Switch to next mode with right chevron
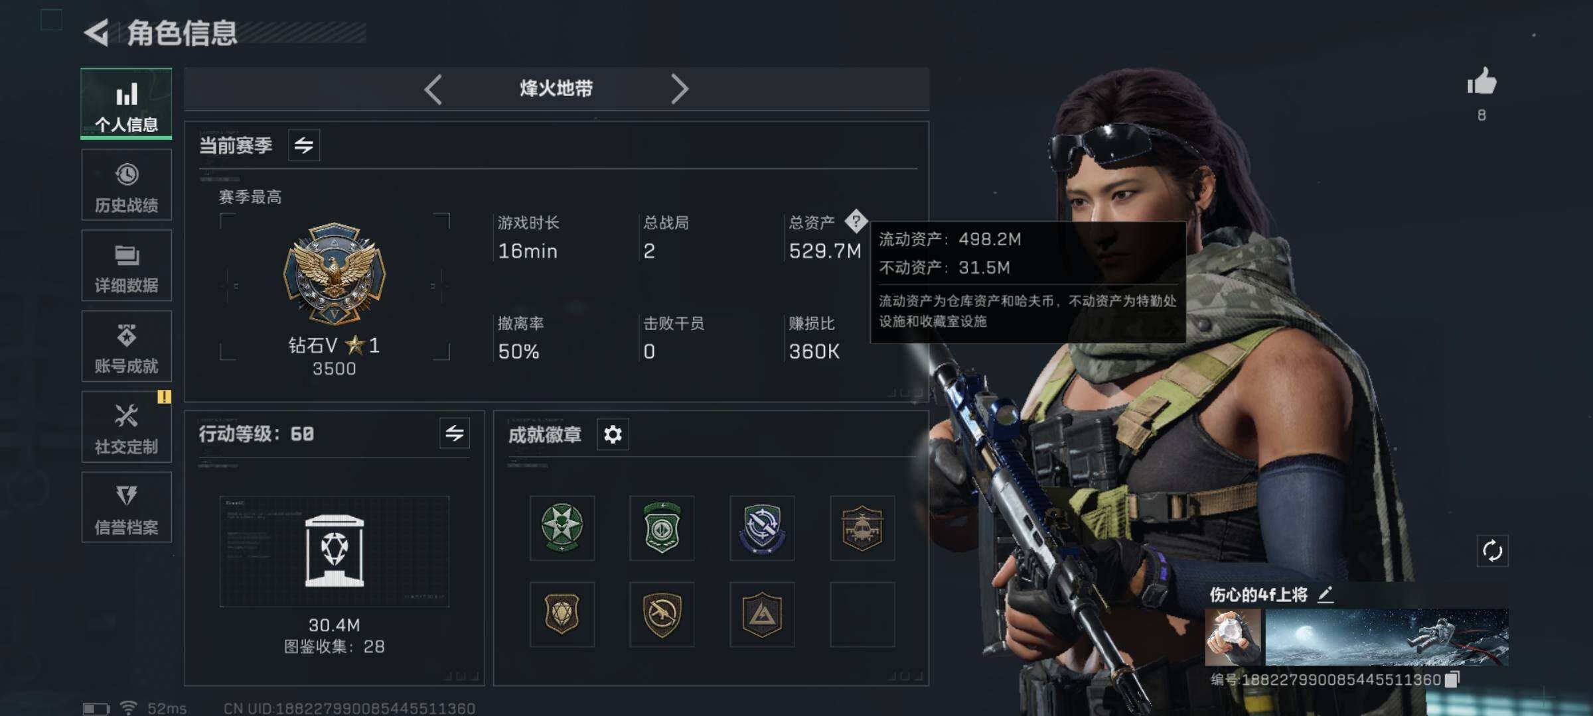Viewport: 1593px width, 716px height. tap(679, 89)
